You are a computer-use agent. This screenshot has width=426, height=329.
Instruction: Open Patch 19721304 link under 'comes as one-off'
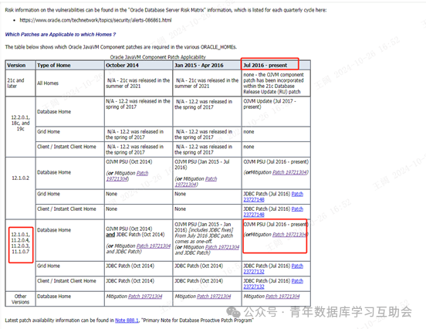point(222,247)
